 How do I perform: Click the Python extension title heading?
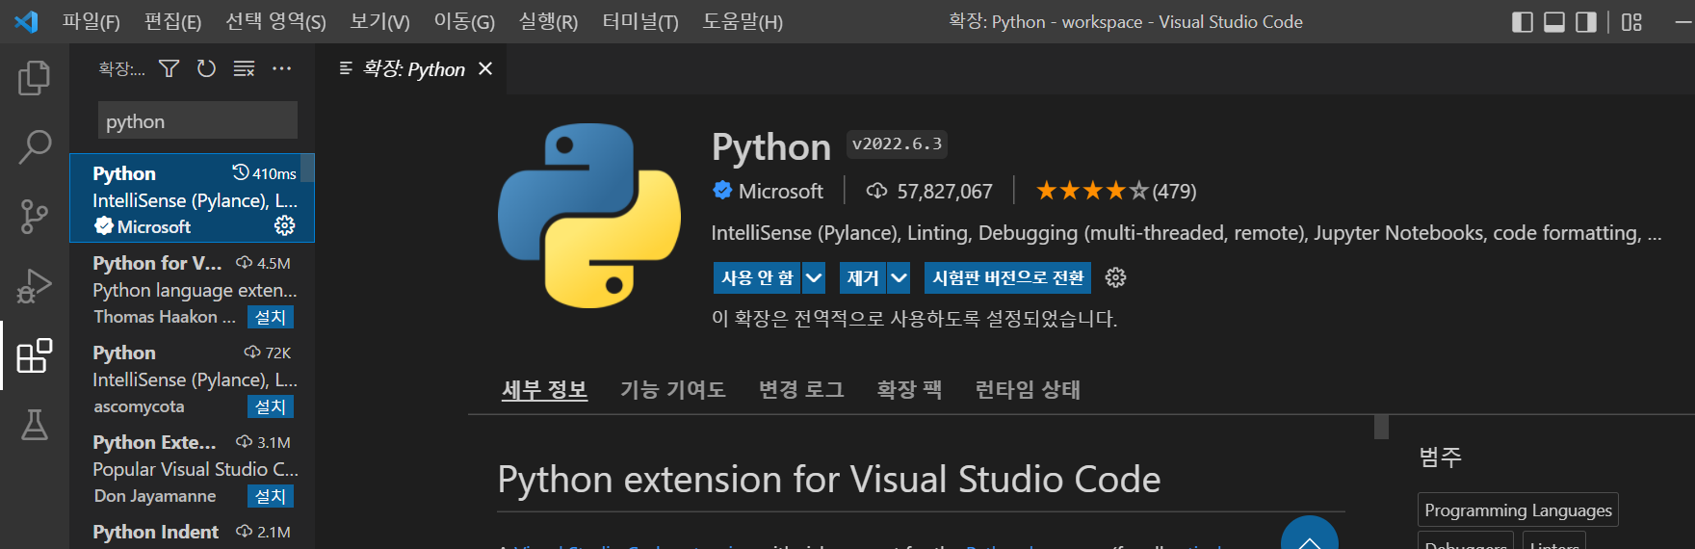pos(770,147)
